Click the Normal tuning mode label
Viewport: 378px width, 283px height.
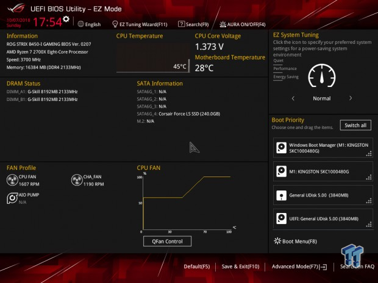coord(321,99)
